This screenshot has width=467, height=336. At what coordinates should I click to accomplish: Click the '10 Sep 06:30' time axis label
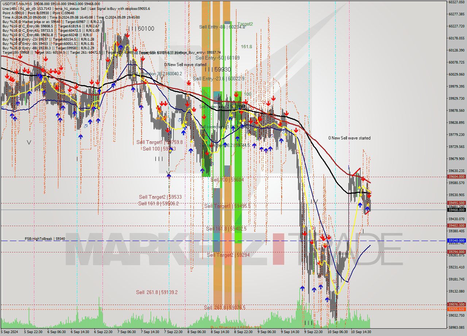point(337,332)
